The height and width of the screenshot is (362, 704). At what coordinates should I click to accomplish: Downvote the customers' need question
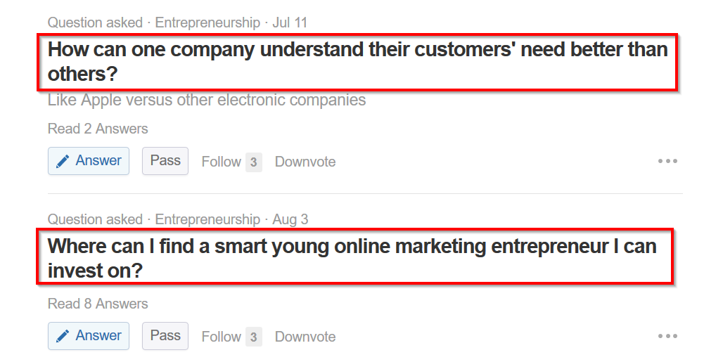tap(305, 162)
